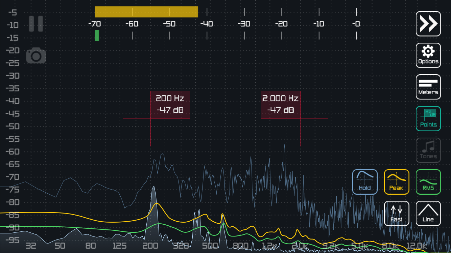
Task: Select the 200 Hz point marker
Action: point(170,105)
